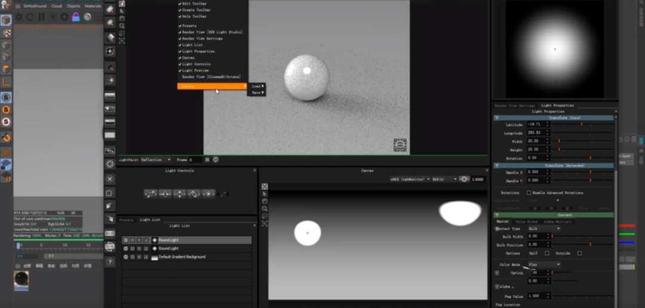Switch to the Render View Settings tab
Viewport: 645px width, 308px height.
point(515,106)
